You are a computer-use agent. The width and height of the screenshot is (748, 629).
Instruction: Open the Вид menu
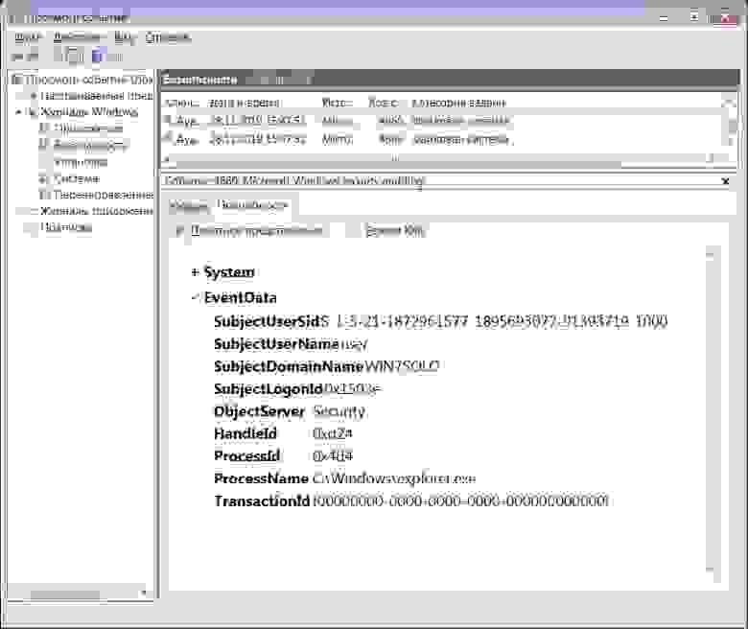click(x=125, y=37)
